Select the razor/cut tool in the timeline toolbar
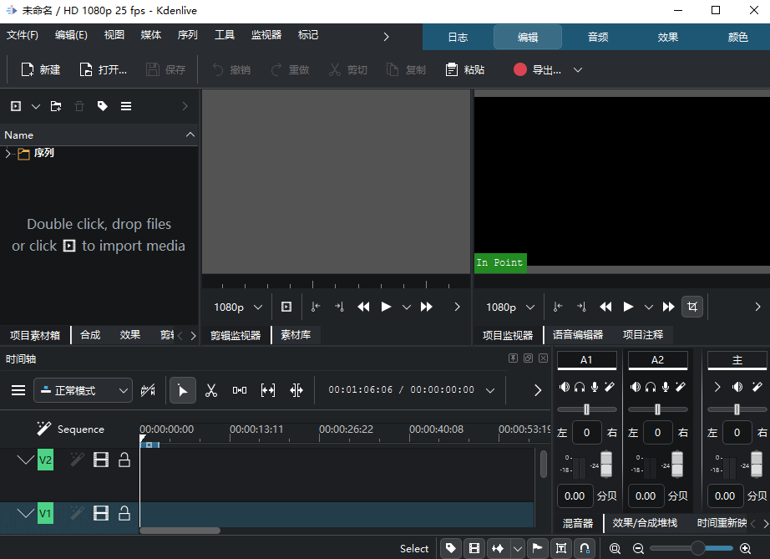Screen dimensions: 770x559 point(211,389)
